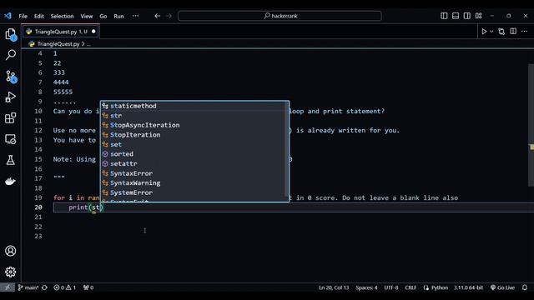Screen dimensions: 534x300
Task: Select the TriangleQuest.py editor tab
Action: [61, 32]
